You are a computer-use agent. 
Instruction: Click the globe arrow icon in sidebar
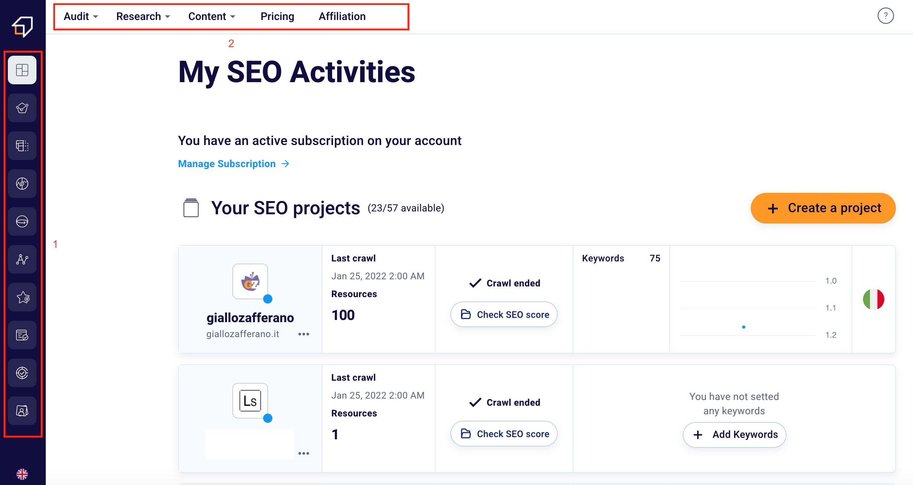point(22,221)
